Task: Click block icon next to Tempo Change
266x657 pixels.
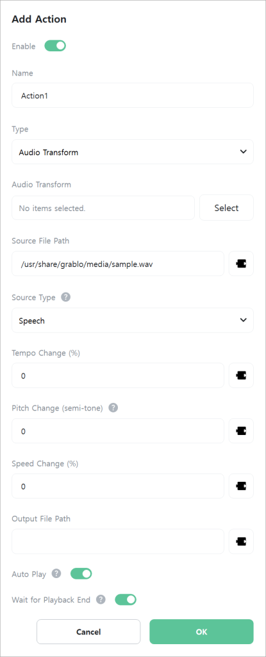Action: pos(241,375)
